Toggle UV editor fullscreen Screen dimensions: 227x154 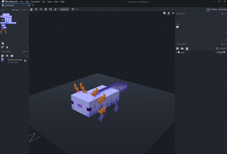[21, 10]
